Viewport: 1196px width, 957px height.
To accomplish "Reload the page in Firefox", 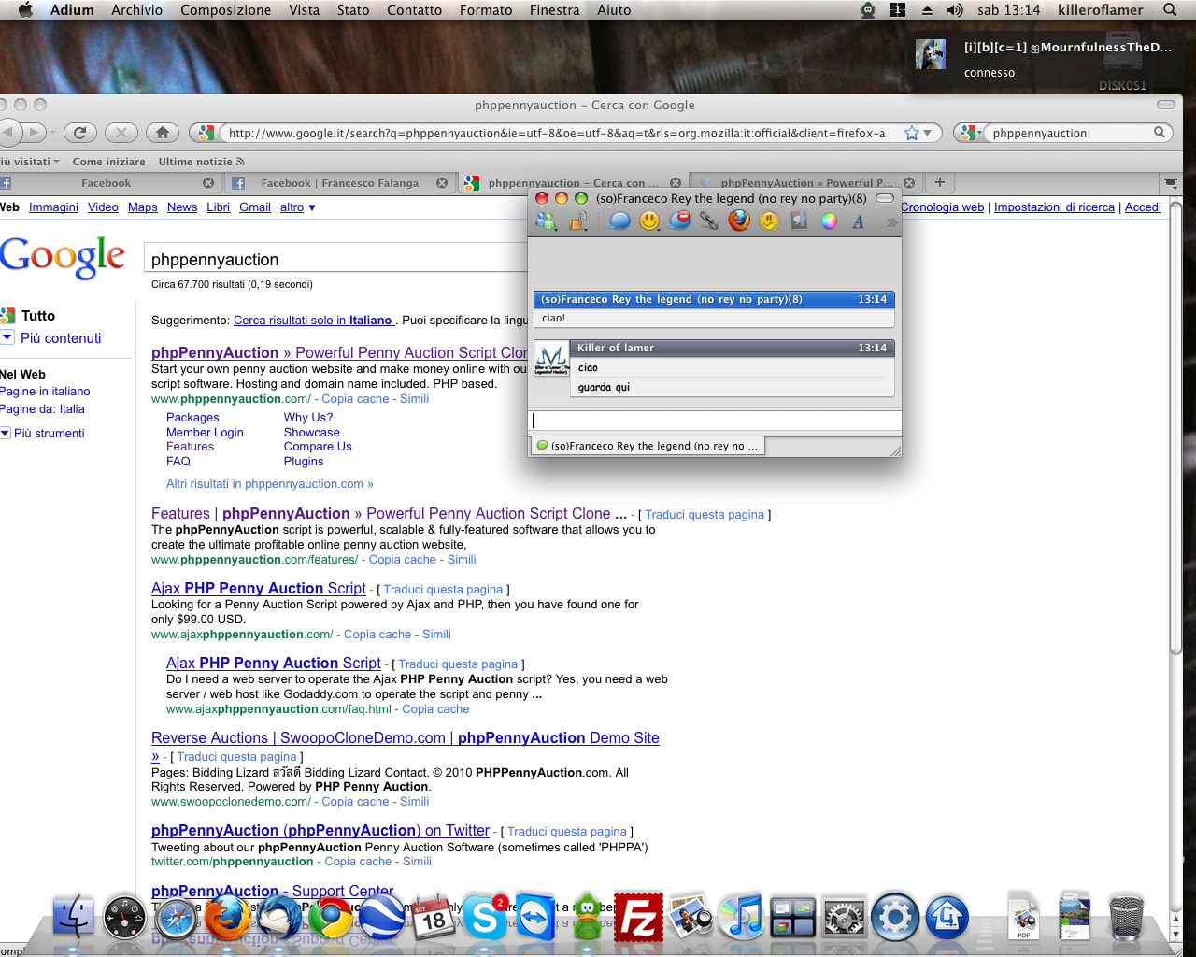I will (x=79, y=133).
